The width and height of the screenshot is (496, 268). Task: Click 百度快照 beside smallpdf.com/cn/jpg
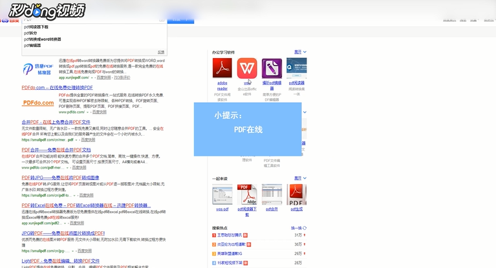(85, 251)
